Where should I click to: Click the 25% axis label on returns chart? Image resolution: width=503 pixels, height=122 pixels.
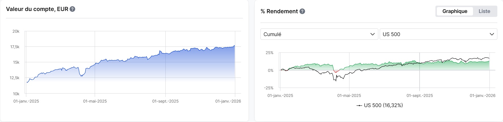click(269, 53)
